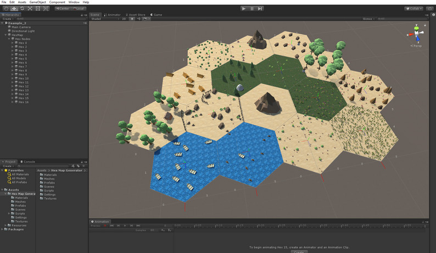Select the Rect tool in the toolbar
The width and height of the screenshot is (436, 253).
(38, 9)
